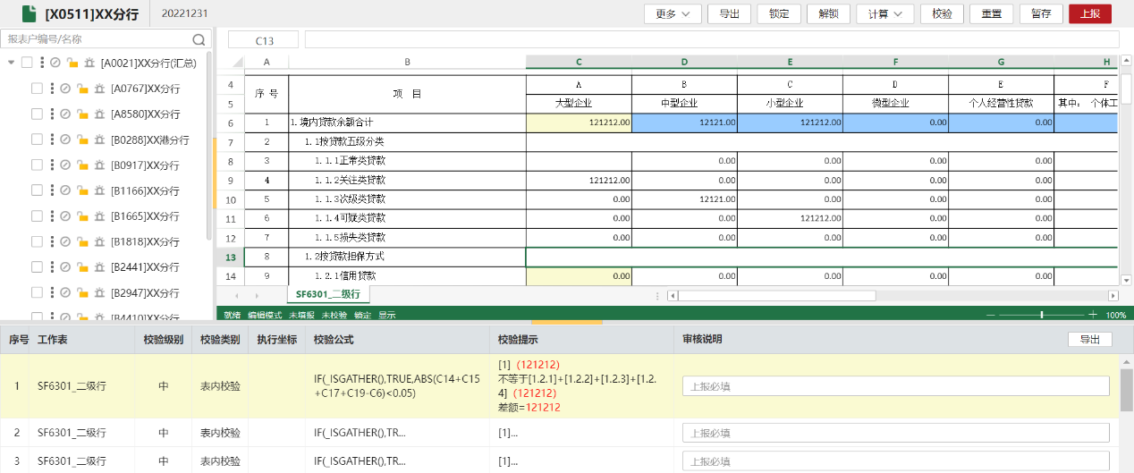Click the 导出 button in top toolbar
The width and height of the screenshot is (1134, 473).
(729, 13)
